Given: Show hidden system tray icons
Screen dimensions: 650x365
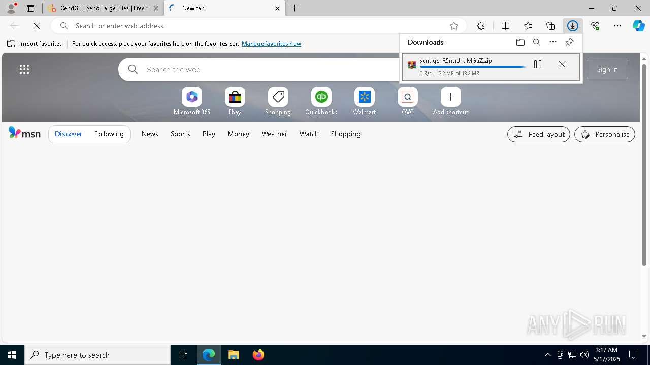Looking at the screenshot, I should point(548,355).
